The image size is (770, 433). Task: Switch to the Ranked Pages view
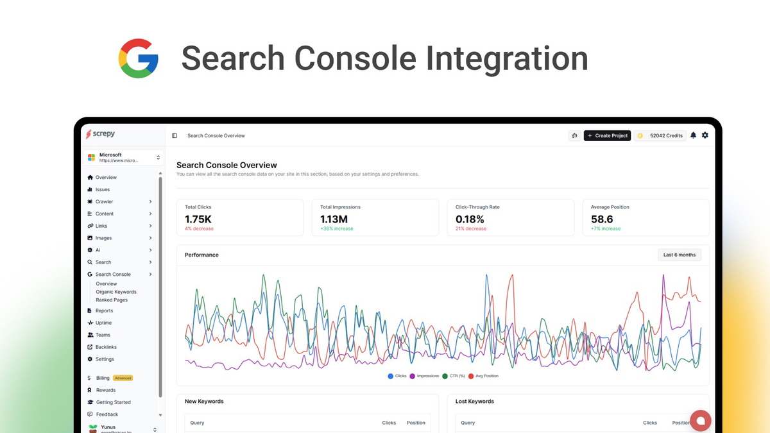coord(111,300)
